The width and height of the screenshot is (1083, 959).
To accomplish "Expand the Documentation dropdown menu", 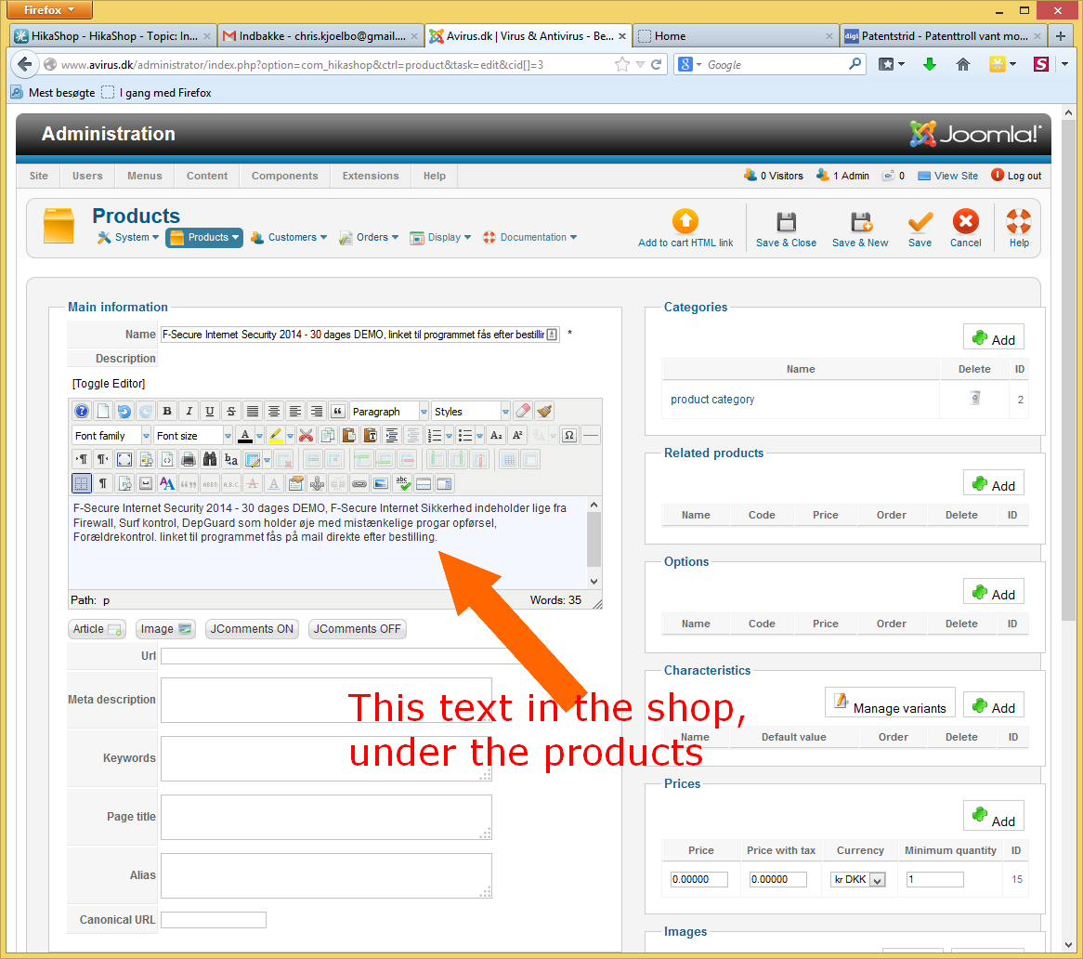I will (x=529, y=238).
